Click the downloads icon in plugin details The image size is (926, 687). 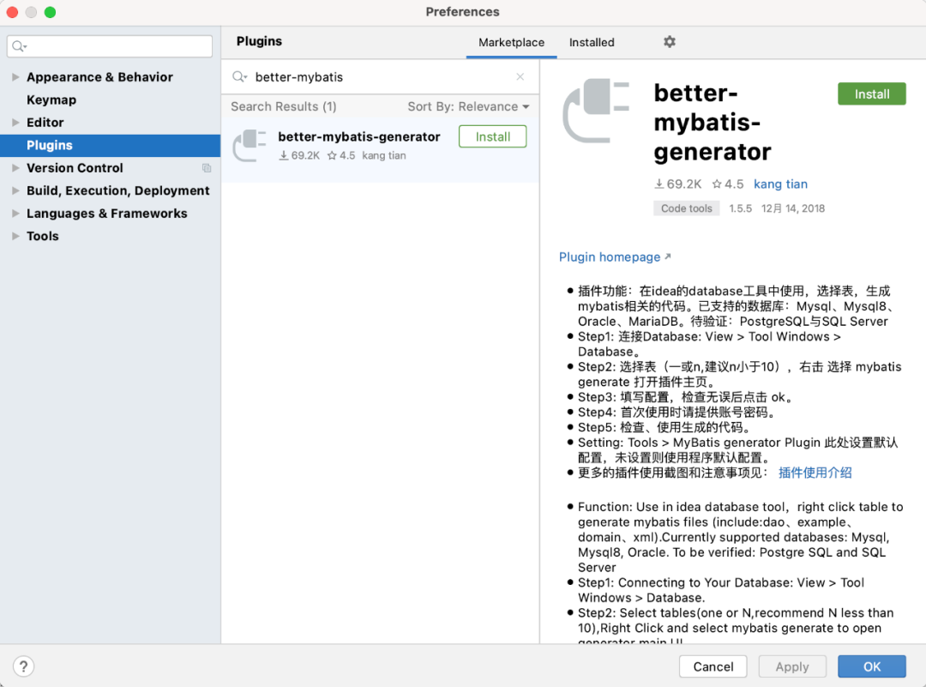pos(658,184)
